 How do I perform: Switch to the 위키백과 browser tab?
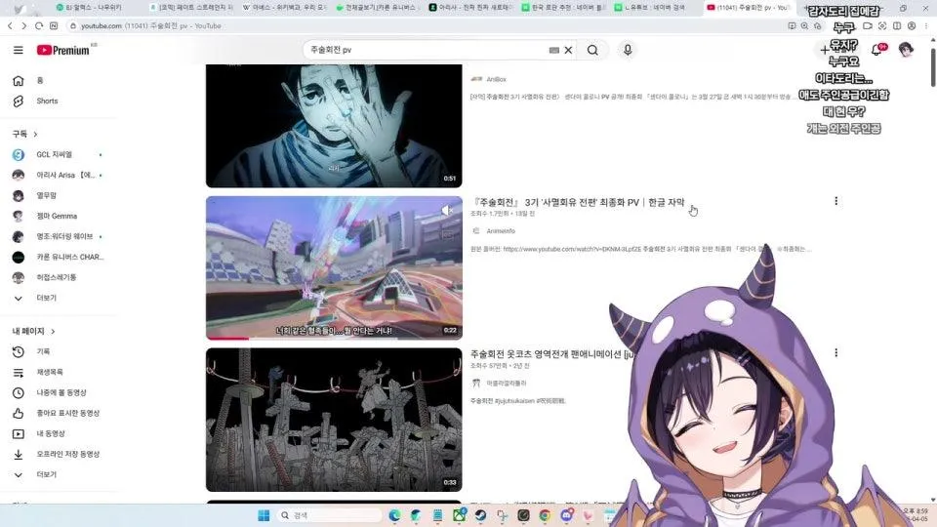click(284, 8)
